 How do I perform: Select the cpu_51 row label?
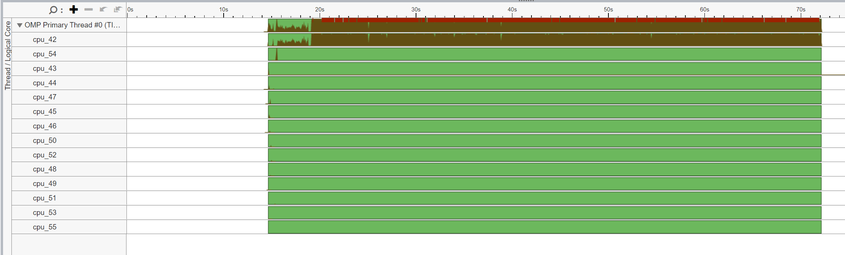pos(45,198)
